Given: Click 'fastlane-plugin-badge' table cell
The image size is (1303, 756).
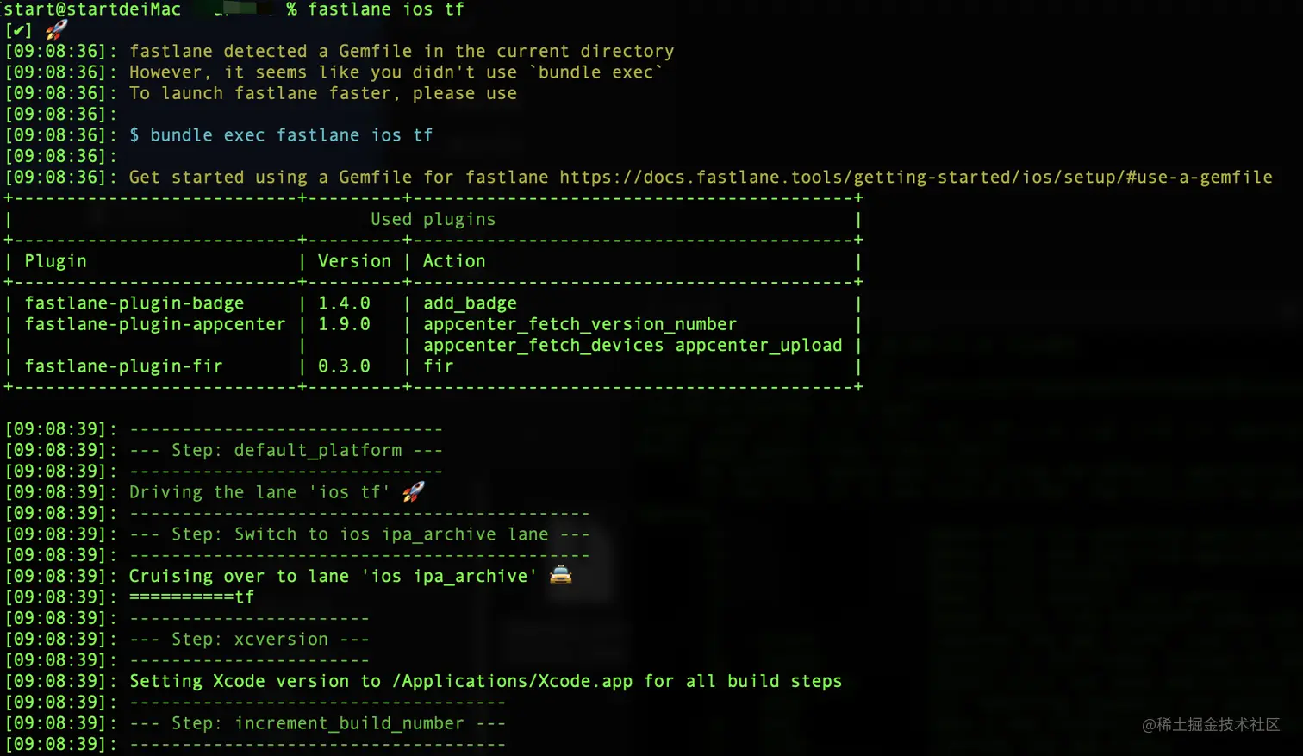Looking at the screenshot, I should point(134,303).
